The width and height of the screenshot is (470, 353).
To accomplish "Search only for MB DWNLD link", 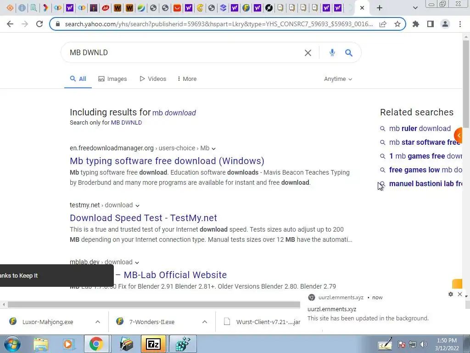I will click(x=126, y=122).
